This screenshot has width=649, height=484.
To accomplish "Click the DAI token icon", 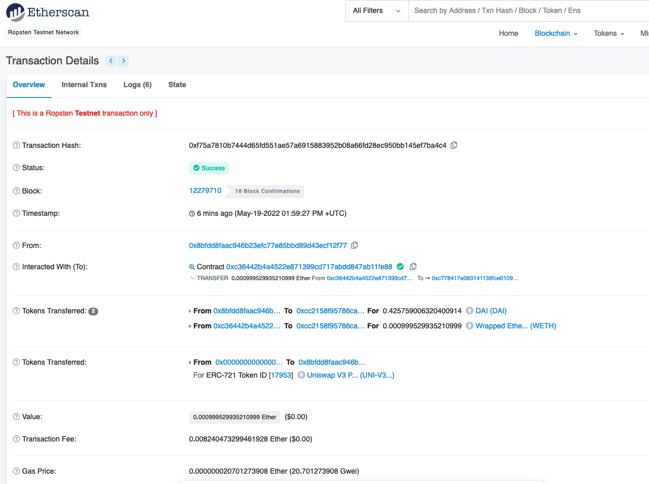I will coord(470,311).
